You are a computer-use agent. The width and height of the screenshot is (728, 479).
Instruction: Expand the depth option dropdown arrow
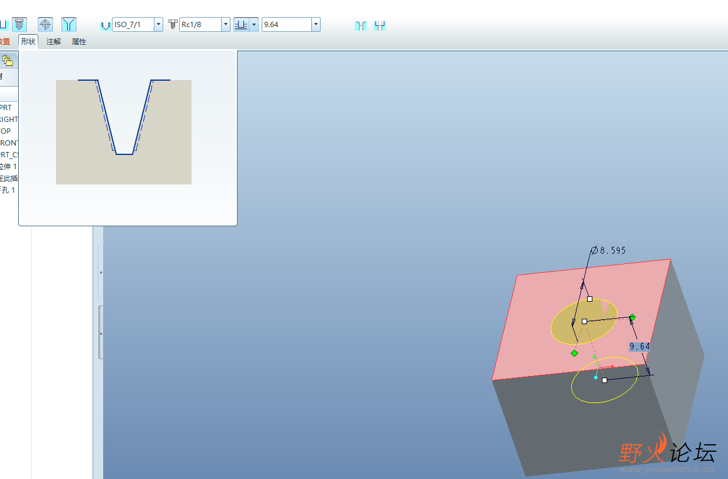pos(253,25)
